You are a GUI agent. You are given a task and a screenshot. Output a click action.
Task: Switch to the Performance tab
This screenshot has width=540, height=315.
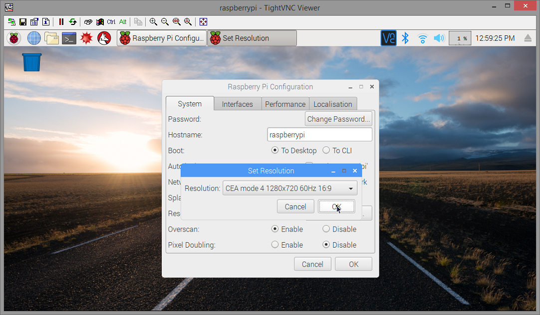(x=285, y=104)
